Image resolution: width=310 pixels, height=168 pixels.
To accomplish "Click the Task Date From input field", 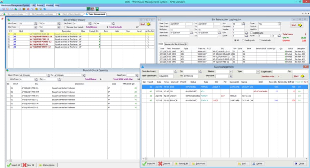I will pyautogui.click(x=165, y=76).
